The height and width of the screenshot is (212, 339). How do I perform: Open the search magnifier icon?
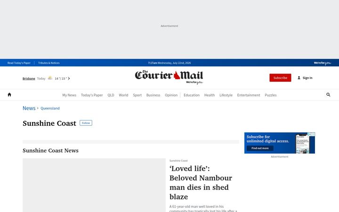click(328, 95)
